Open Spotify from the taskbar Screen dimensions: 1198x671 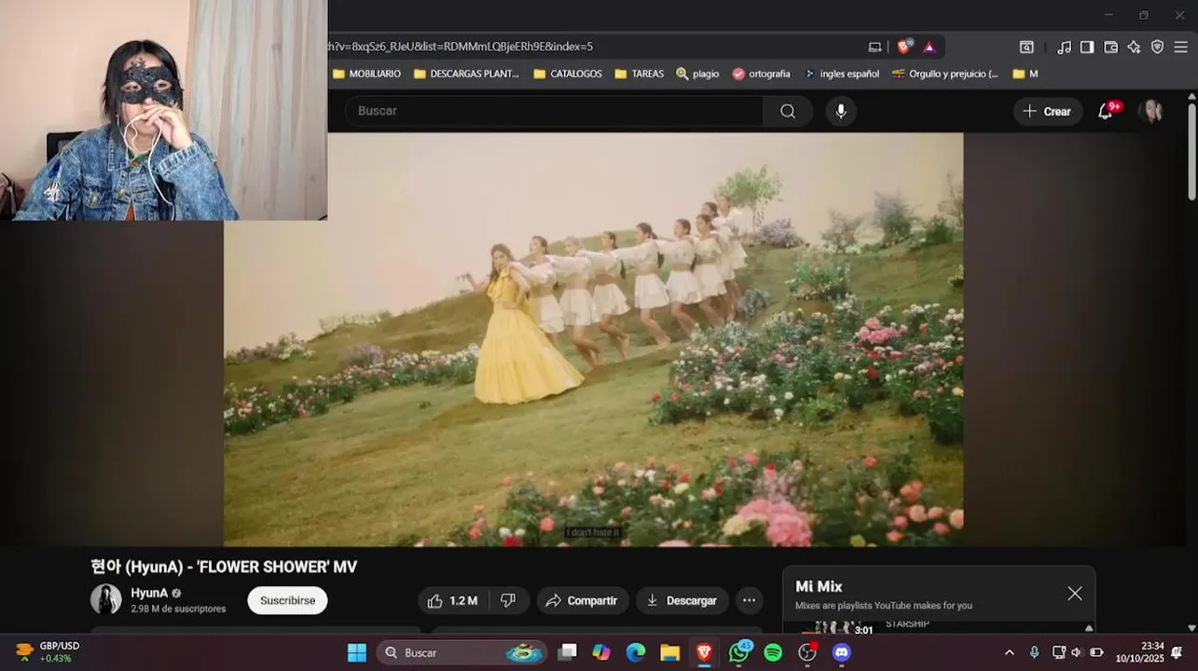pyautogui.click(x=773, y=652)
